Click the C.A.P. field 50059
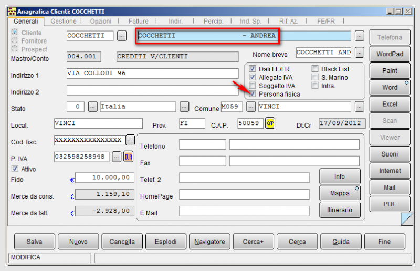Viewport: 420px width, 271px height. [x=250, y=123]
